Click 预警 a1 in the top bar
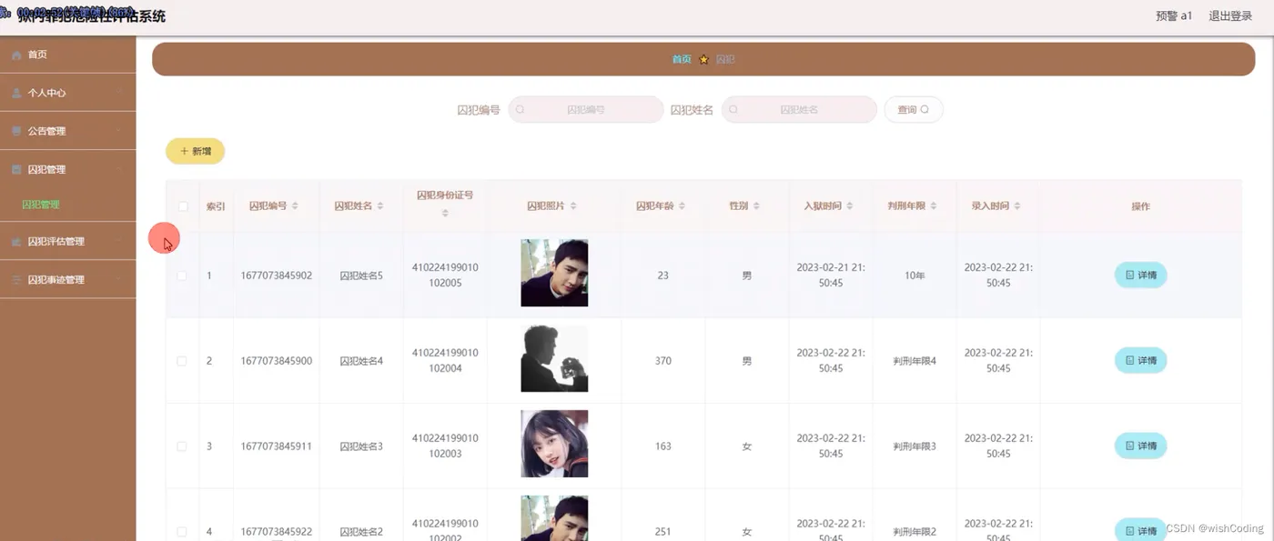The height and width of the screenshot is (541, 1274). tap(1174, 15)
